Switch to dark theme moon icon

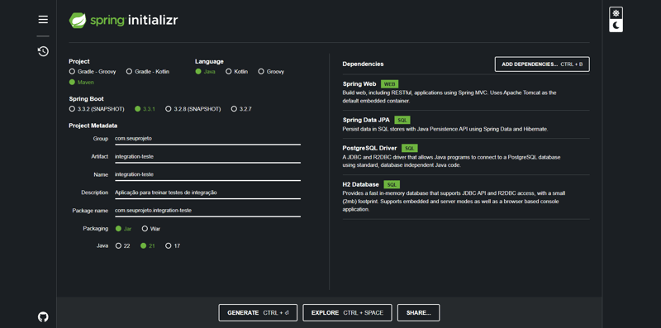pos(616,26)
